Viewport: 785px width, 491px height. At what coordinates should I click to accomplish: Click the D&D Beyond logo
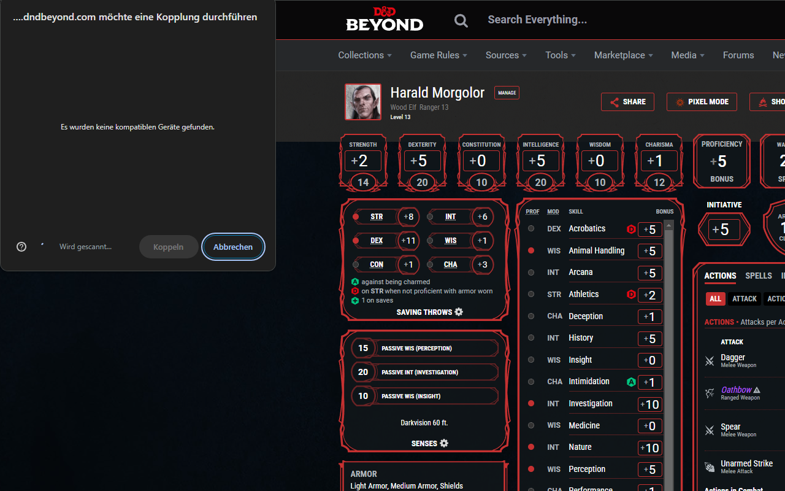(384, 20)
